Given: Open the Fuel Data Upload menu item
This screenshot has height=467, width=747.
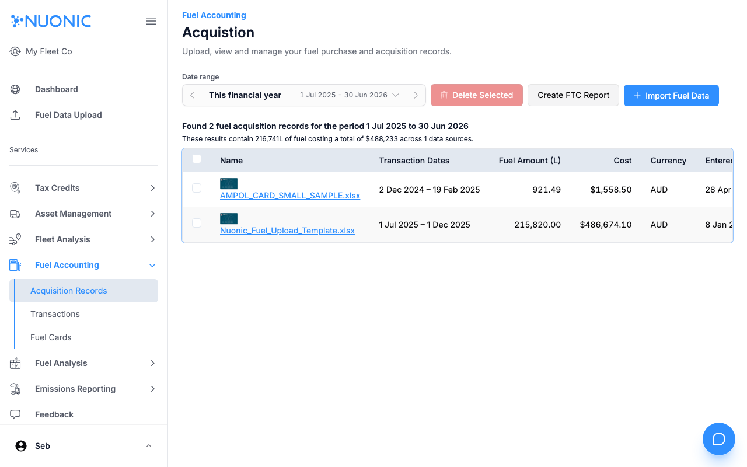Looking at the screenshot, I should click(x=84, y=115).
